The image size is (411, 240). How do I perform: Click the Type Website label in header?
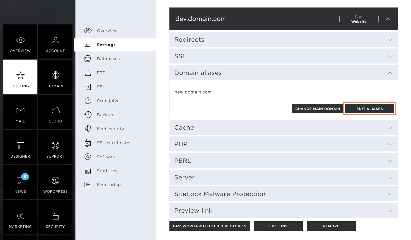pyautogui.click(x=359, y=19)
